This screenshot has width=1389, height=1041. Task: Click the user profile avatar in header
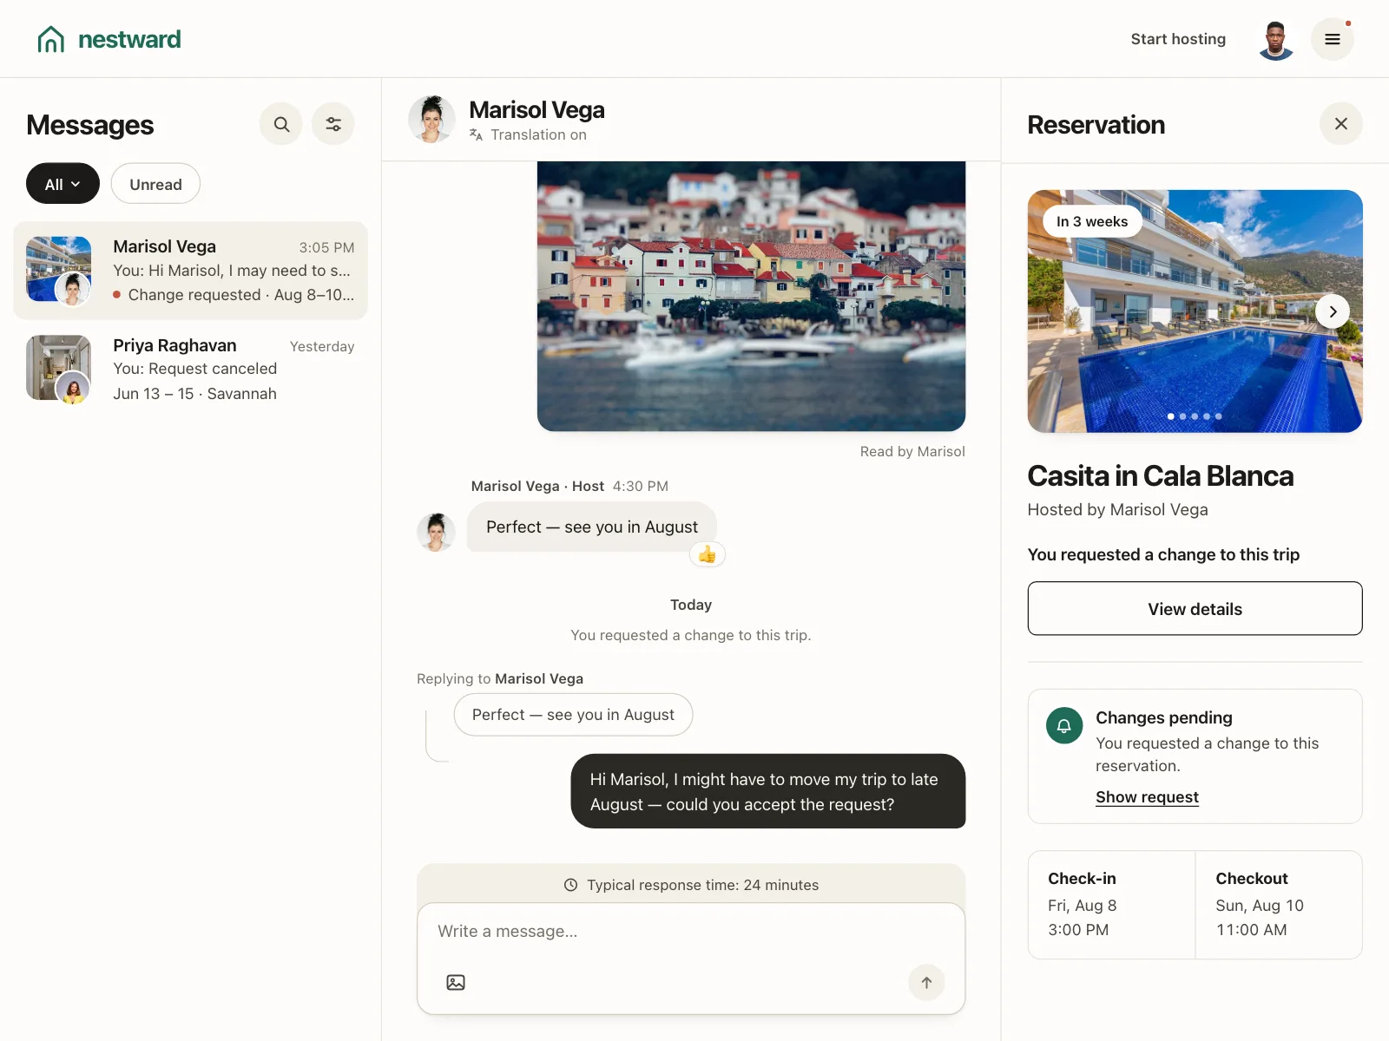point(1276,39)
